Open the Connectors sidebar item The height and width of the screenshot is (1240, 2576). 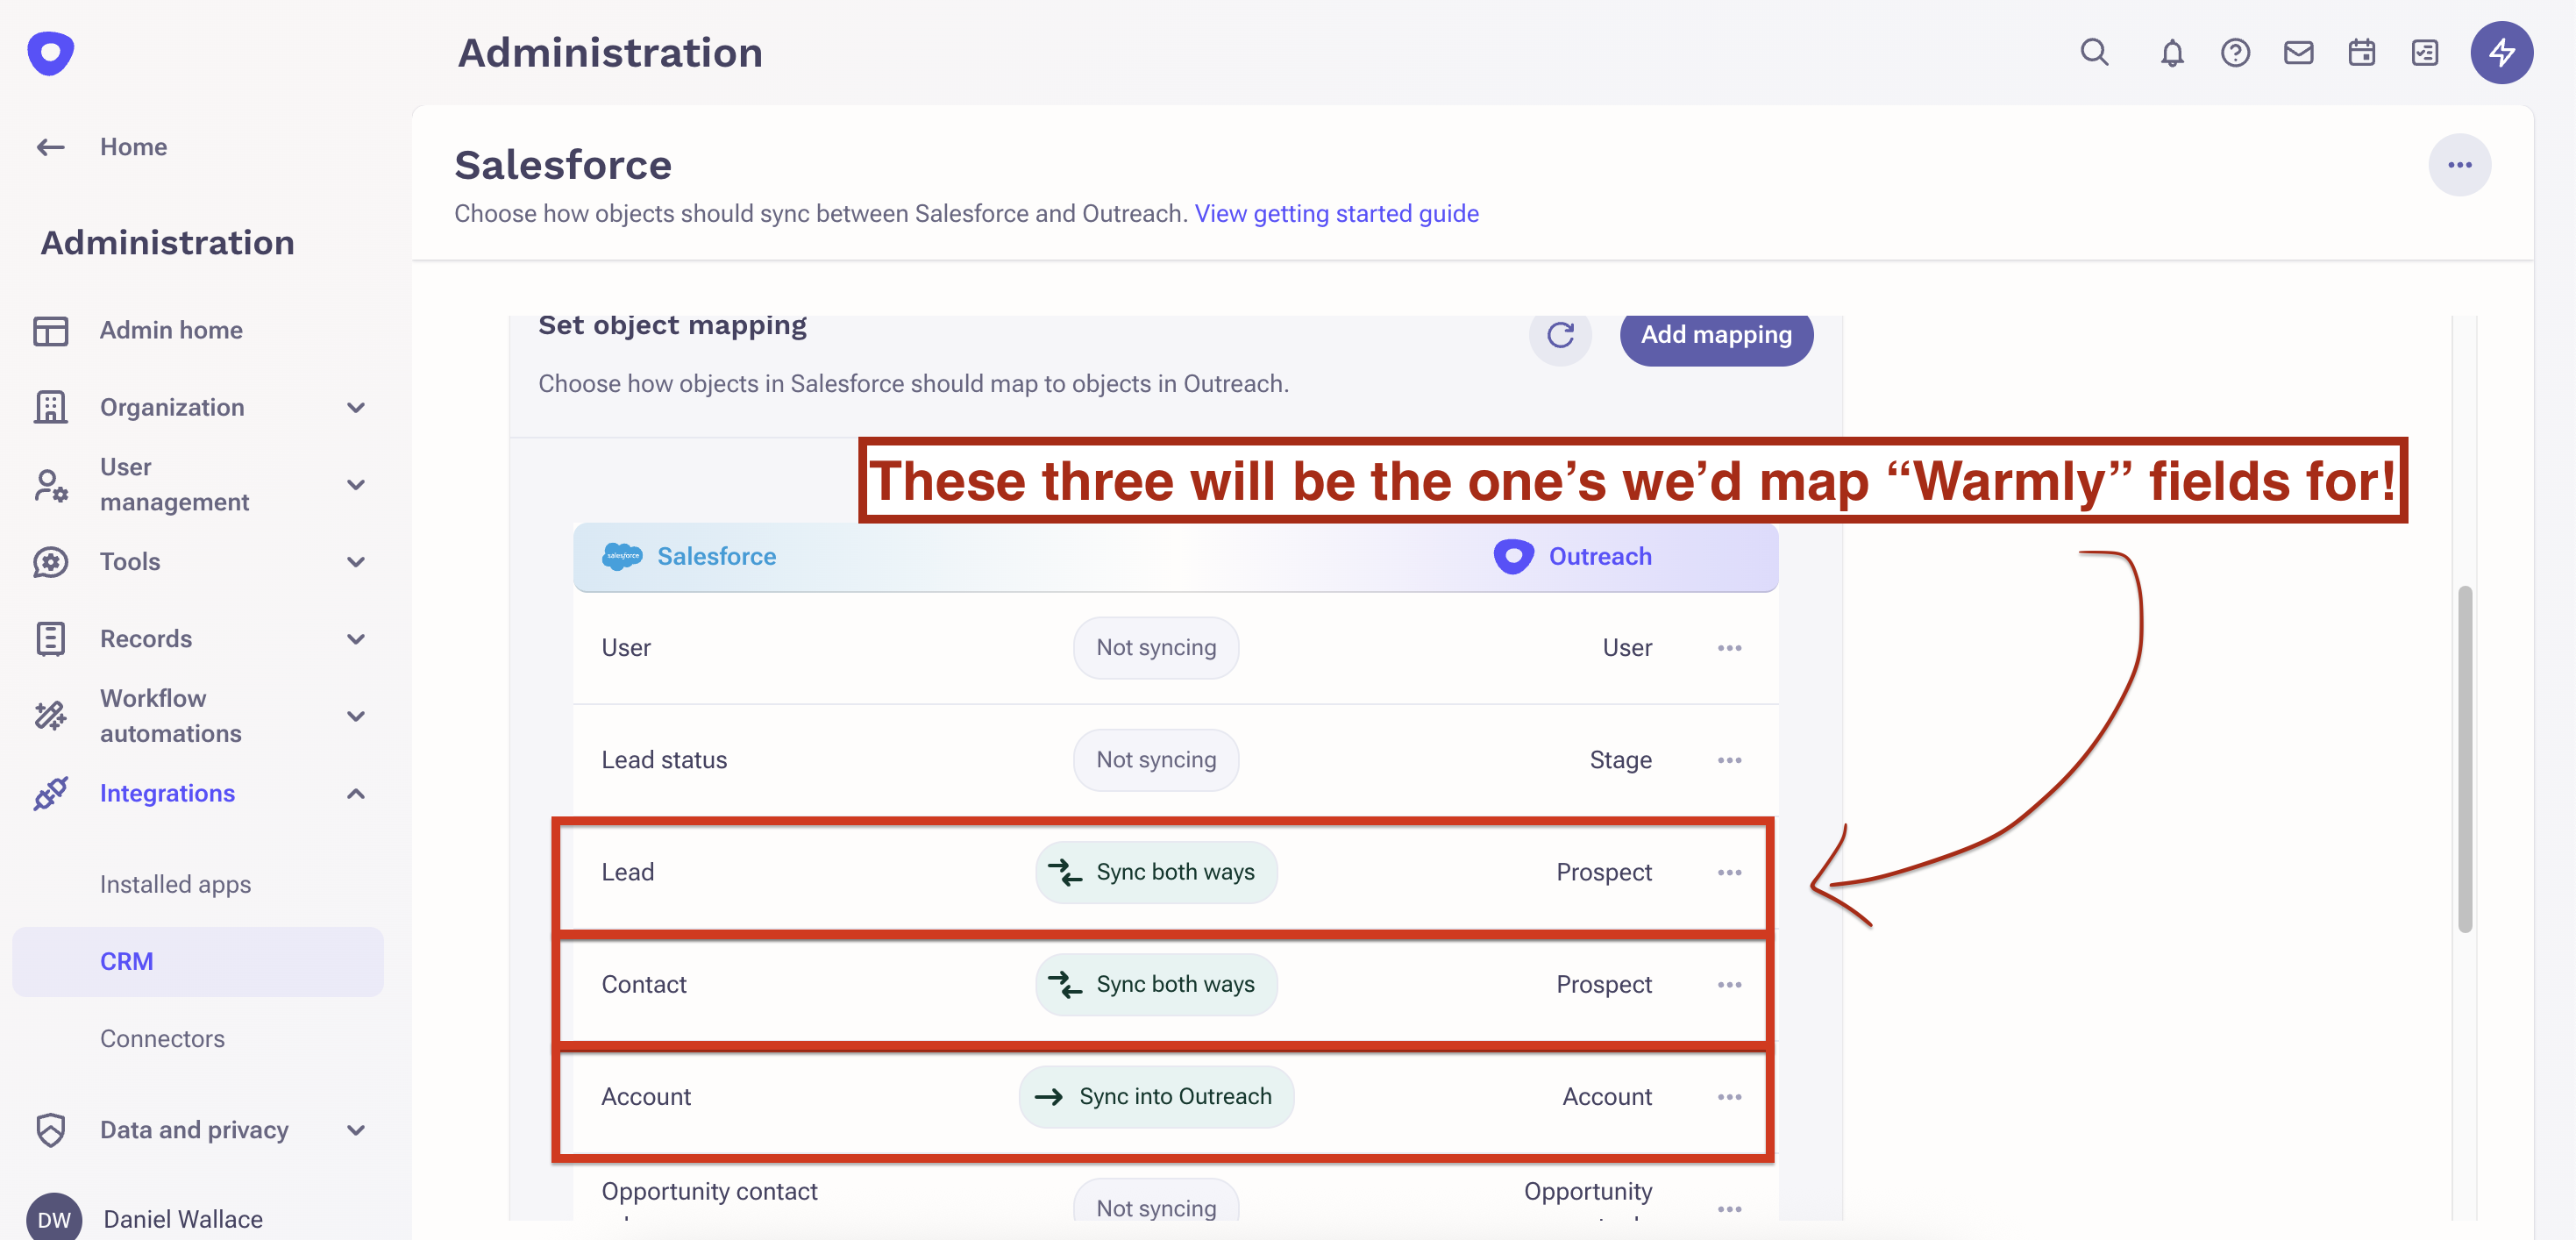[x=162, y=1038]
